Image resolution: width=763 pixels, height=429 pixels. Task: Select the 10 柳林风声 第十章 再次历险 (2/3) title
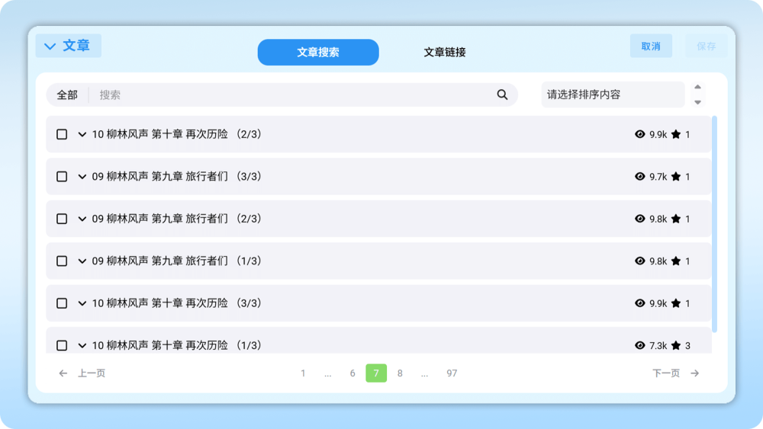tap(177, 134)
